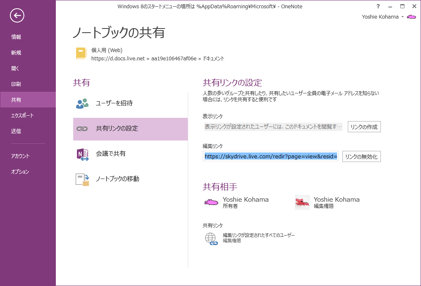Click the OneNote icon for 会議で共有
The height and width of the screenshot is (286, 421).
pos(82,154)
